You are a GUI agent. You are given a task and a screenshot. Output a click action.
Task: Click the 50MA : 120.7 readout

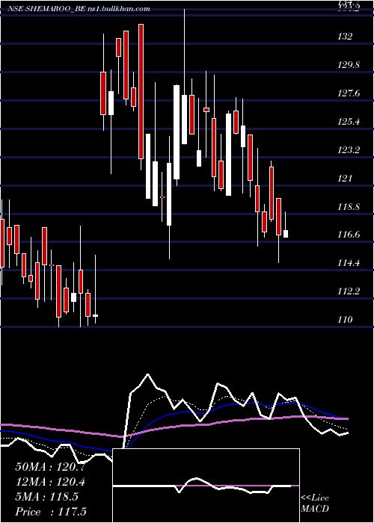coord(50,467)
